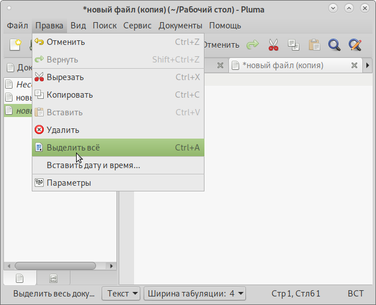Click Отменить in the Правка menu
The height and width of the screenshot is (305, 376).
65,42
